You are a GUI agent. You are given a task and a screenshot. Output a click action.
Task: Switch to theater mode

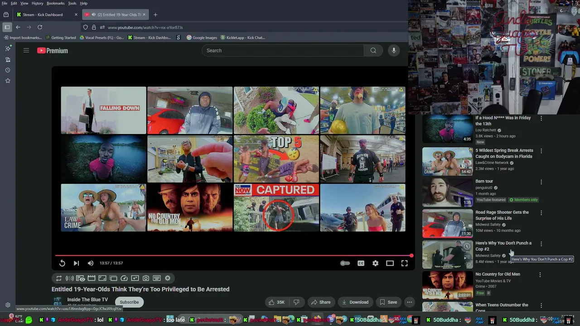pos(390,263)
